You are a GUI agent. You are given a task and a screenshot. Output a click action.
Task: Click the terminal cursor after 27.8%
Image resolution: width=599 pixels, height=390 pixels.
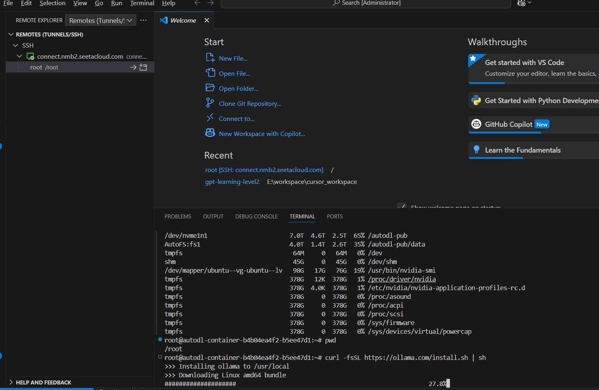448,383
